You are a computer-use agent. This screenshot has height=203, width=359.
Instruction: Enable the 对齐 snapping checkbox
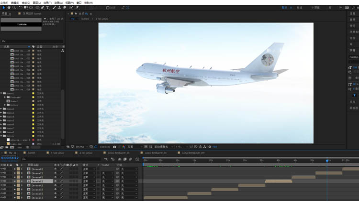[x=108, y=8]
